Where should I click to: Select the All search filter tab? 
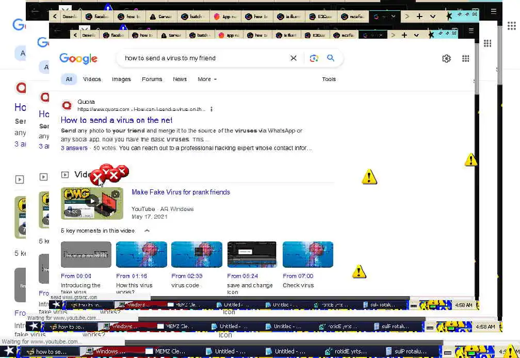point(69,79)
